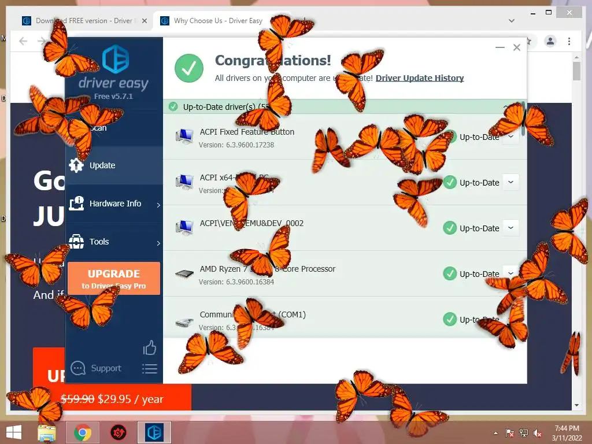Open the taskbar clock showing 7:44 PM
This screenshot has width=592, height=444.
click(567, 433)
